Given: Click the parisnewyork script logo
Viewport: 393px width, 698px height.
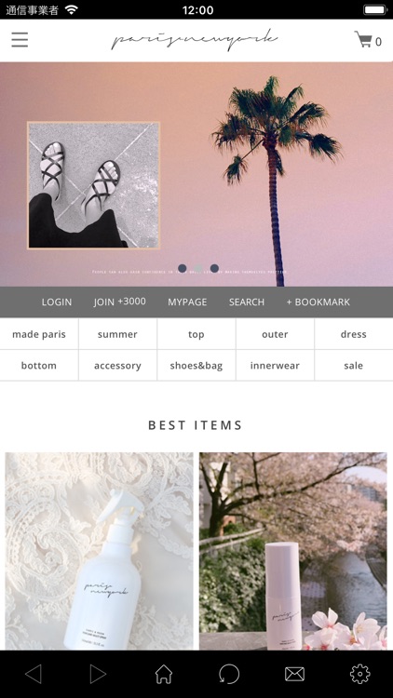Looking at the screenshot, I should pyautogui.click(x=195, y=40).
